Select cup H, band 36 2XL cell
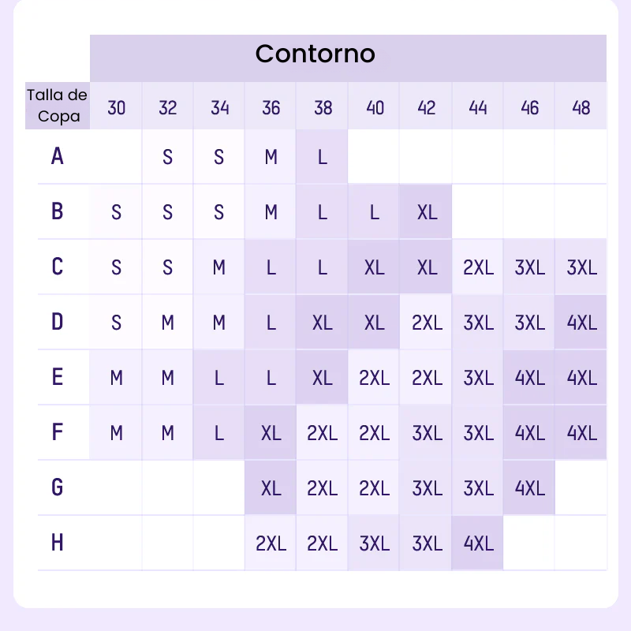This screenshot has width=631, height=631. pos(271,543)
